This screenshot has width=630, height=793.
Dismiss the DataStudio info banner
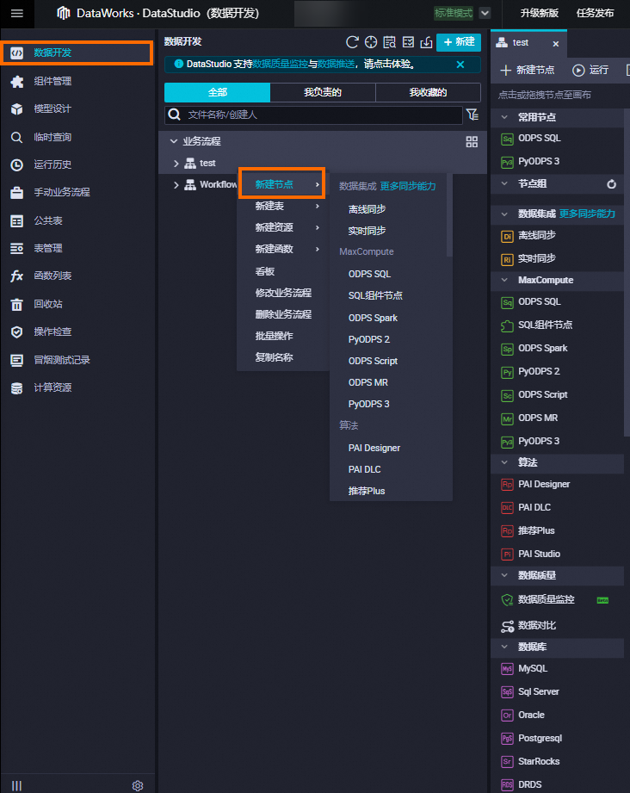[x=460, y=65]
